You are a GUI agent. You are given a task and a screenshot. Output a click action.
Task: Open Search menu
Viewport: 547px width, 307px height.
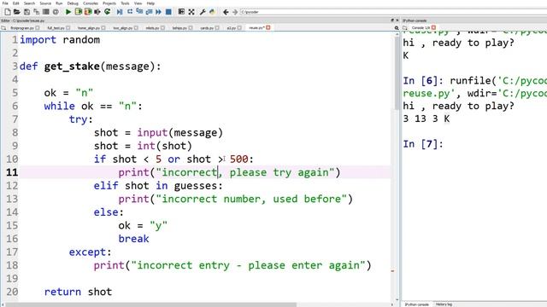click(29, 3)
